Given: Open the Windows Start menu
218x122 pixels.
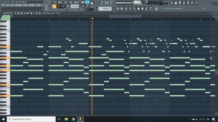Looking at the screenshot, I should click(x=3, y=119).
